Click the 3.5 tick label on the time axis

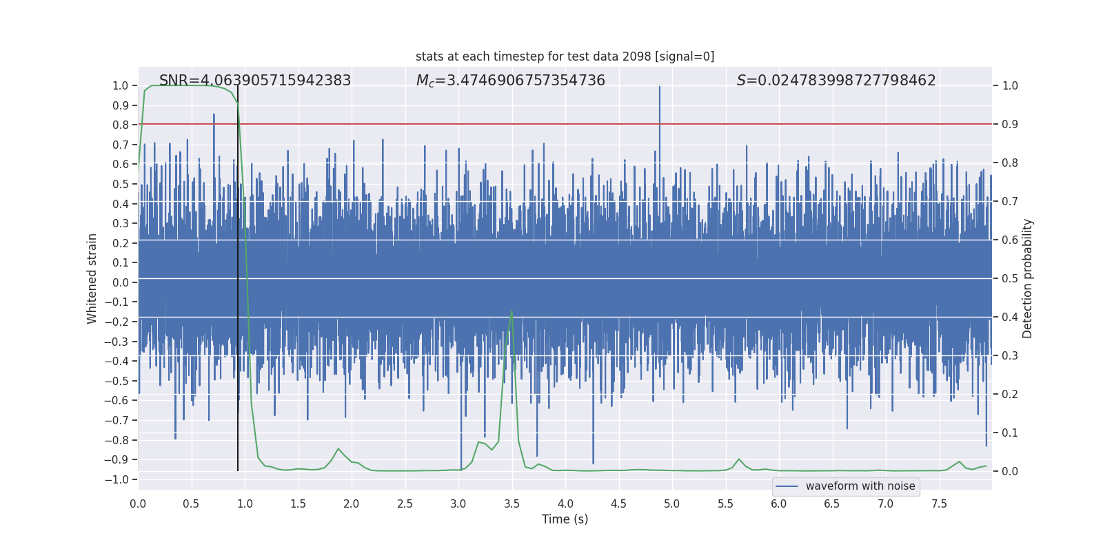512,503
